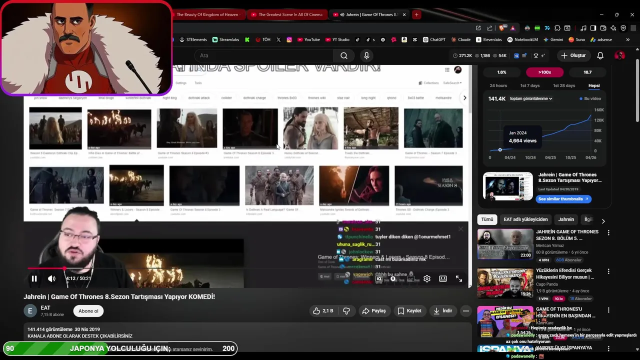Image resolution: width=640 pixels, height=360 pixels.
Task: Select 1st 28 days stats tab
Action: coord(564,85)
